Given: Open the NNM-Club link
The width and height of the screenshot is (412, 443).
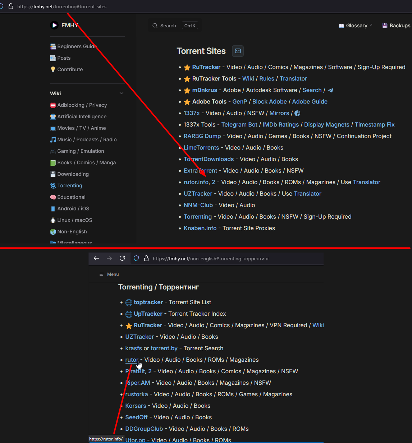Looking at the screenshot, I should (x=198, y=205).
